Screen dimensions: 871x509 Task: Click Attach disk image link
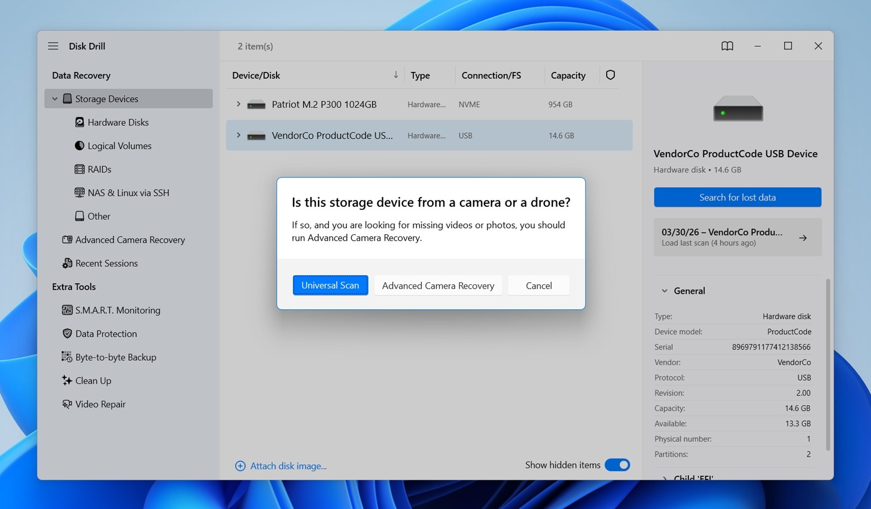coord(288,466)
